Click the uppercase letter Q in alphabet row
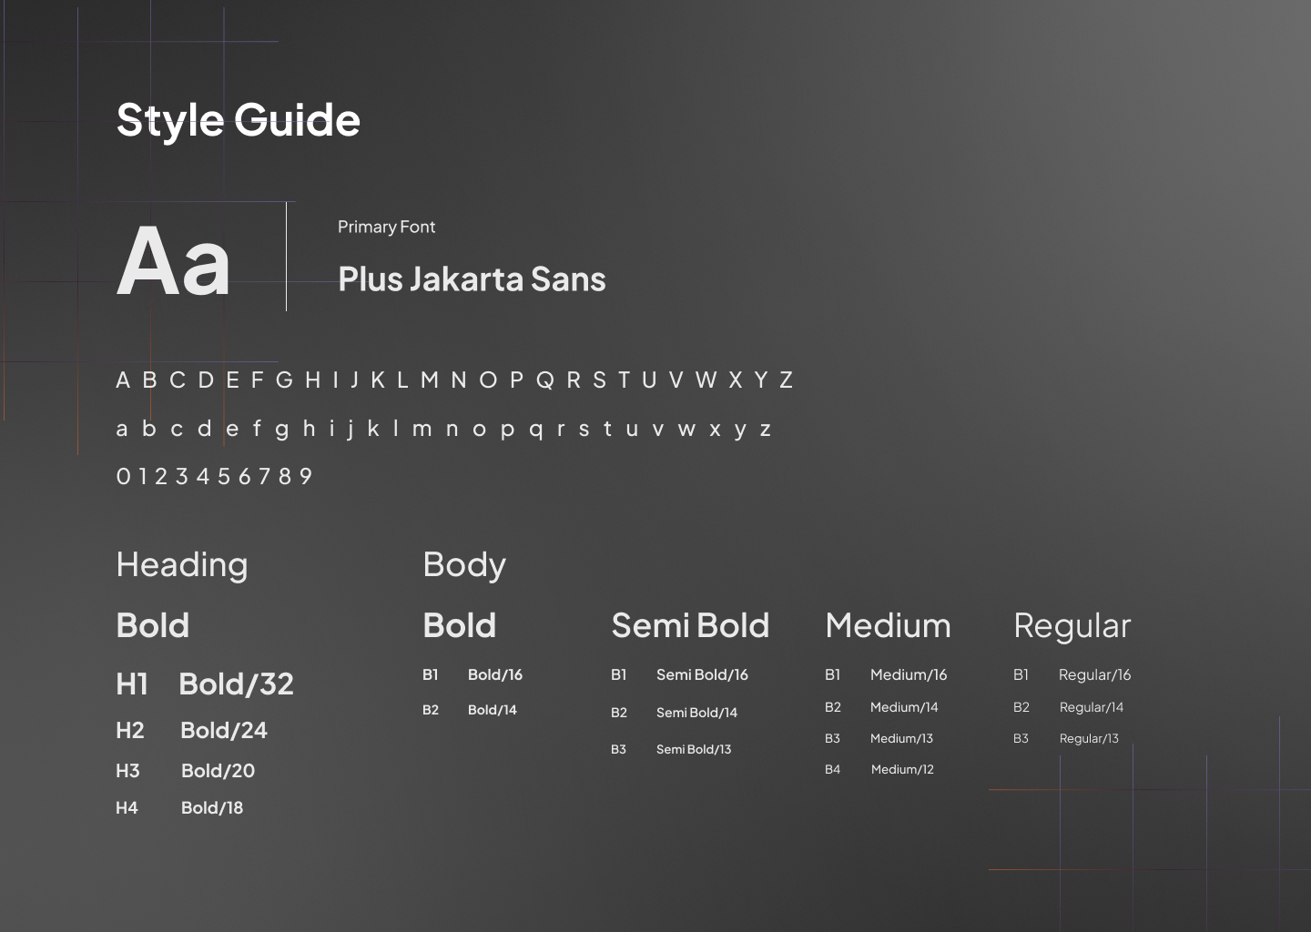 544,380
